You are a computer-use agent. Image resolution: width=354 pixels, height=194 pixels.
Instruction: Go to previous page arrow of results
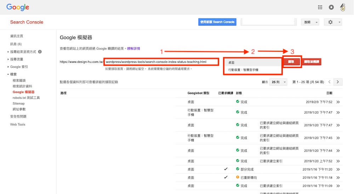pyautogui.click(x=330, y=82)
